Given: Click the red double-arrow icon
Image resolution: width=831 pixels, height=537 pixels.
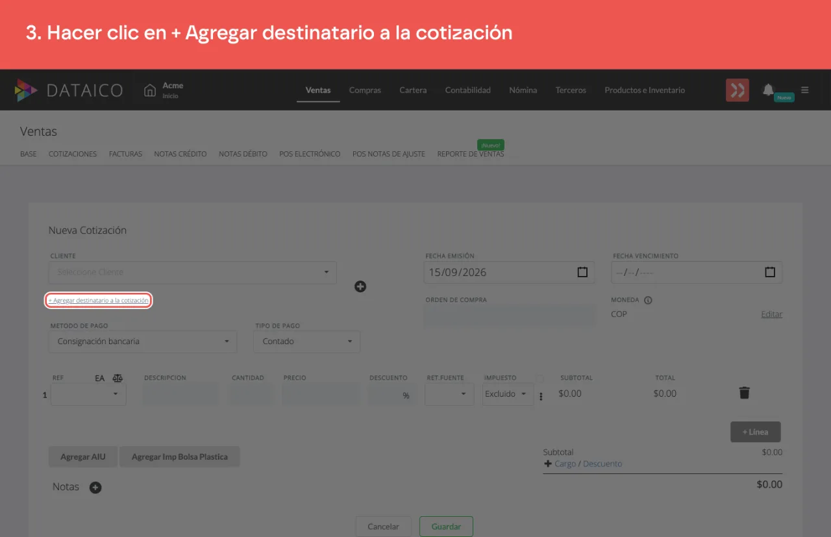Looking at the screenshot, I should pos(738,90).
